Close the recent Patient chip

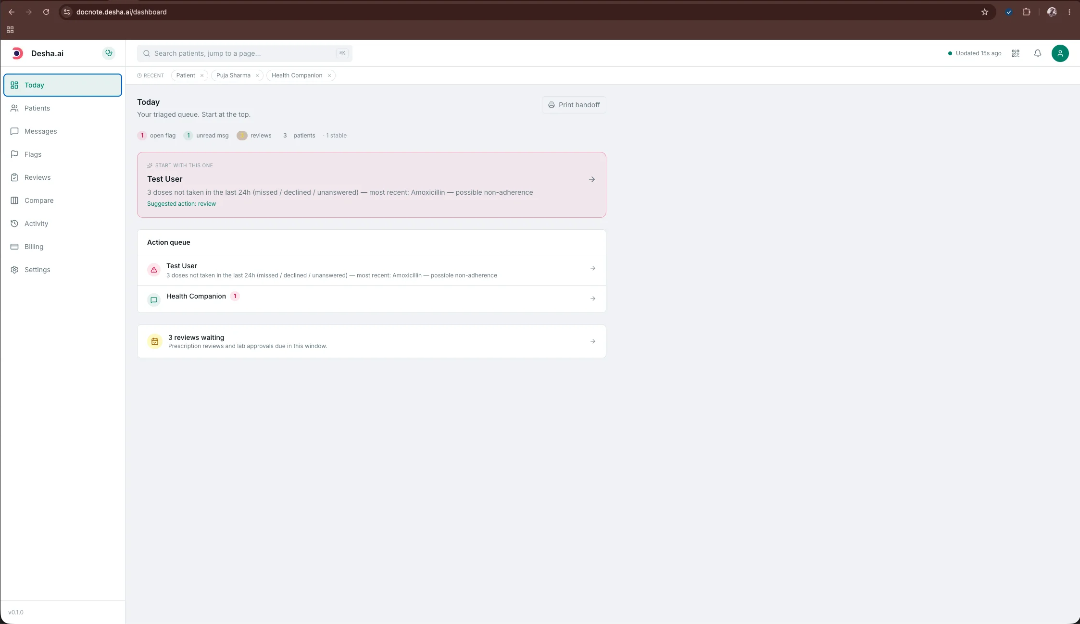(x=202, y=75)
